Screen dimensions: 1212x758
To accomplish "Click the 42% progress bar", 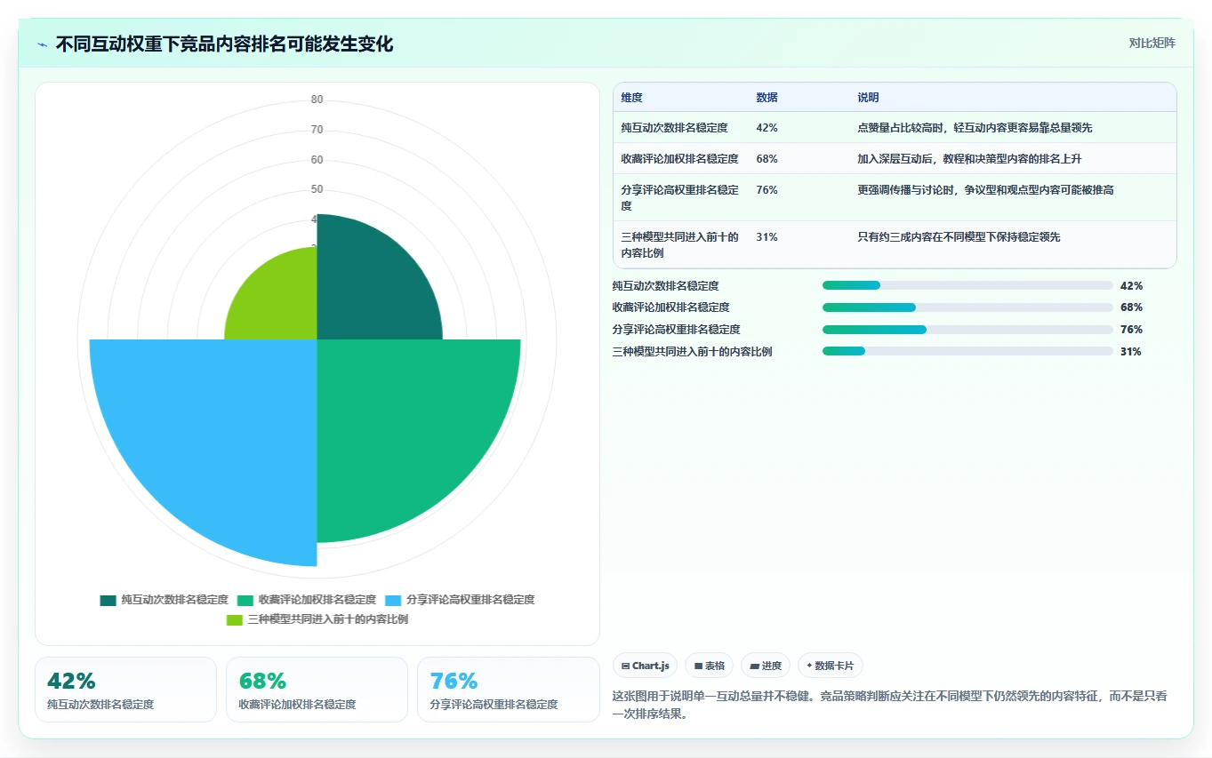I will (967, 285).
